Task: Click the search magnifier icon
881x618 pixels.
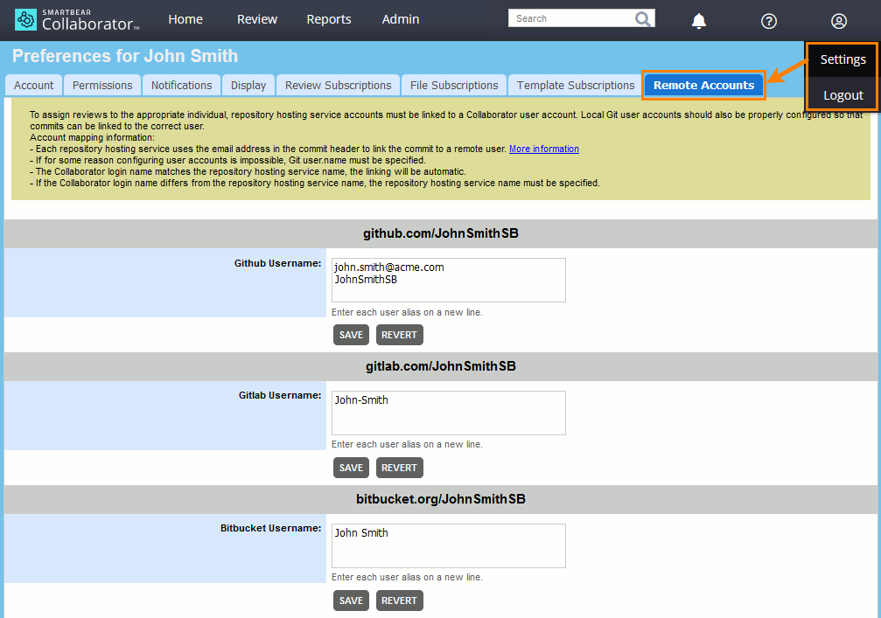Action: 643,19
